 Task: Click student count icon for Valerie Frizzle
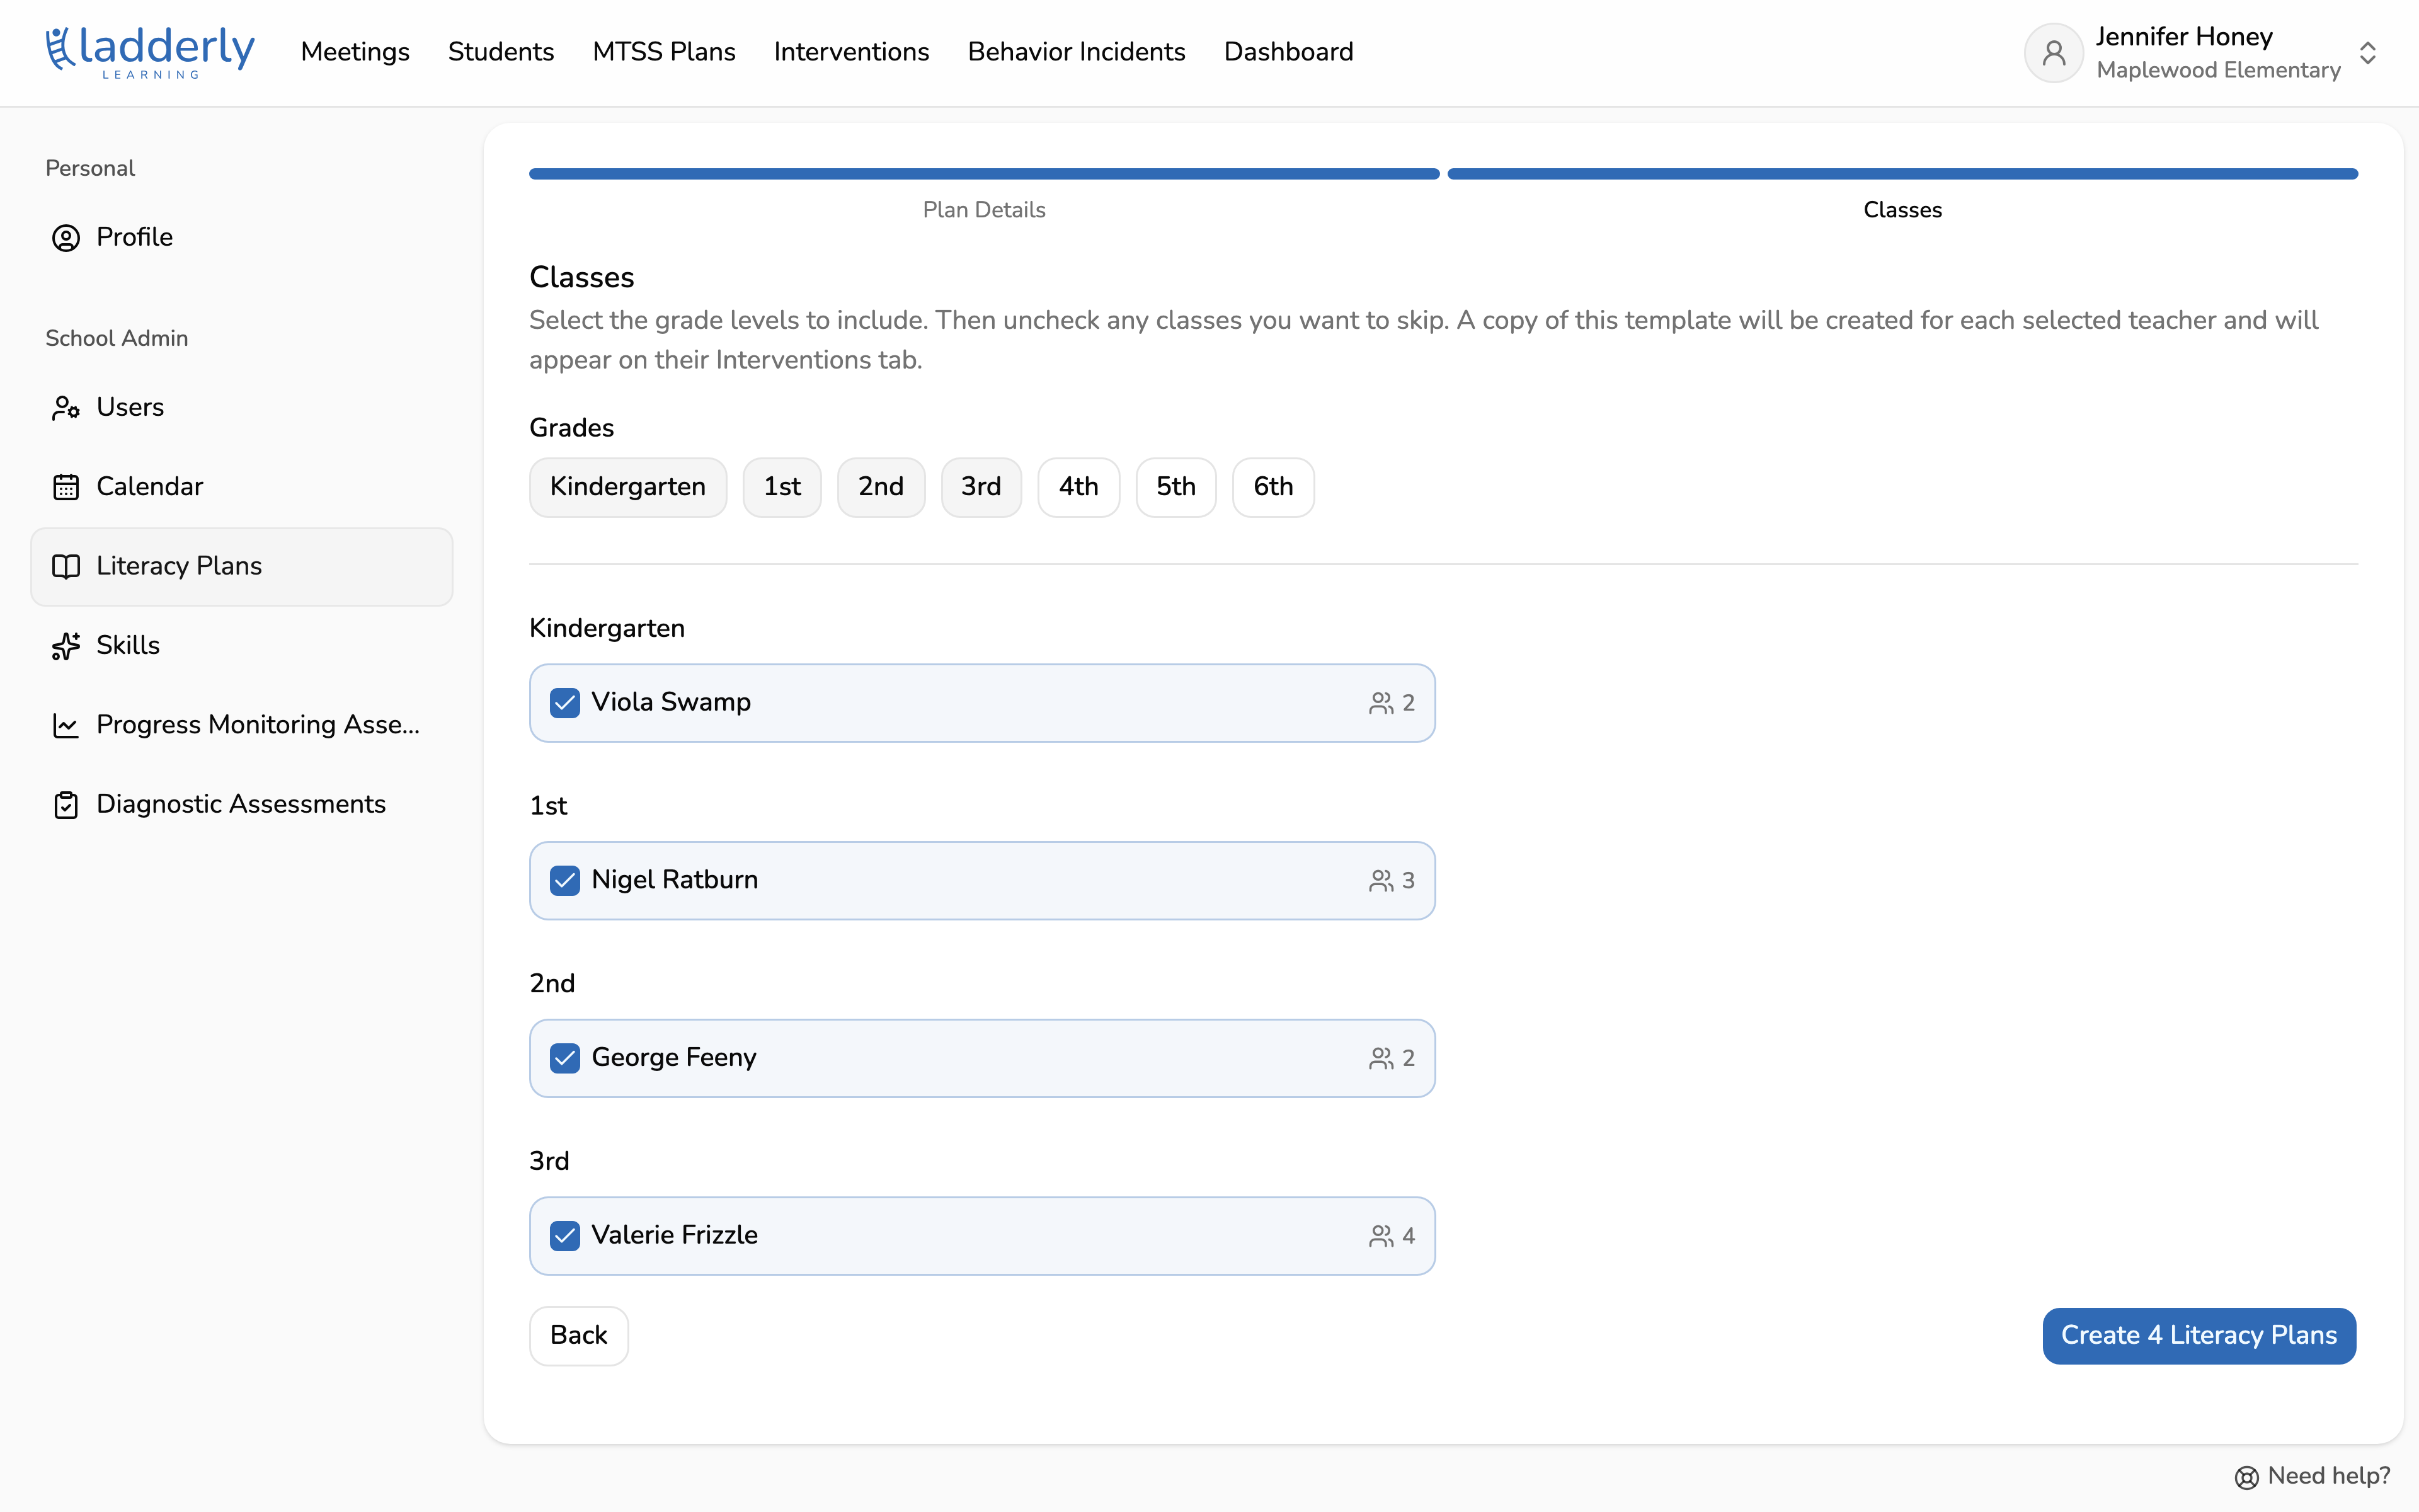point(1381,1236)
